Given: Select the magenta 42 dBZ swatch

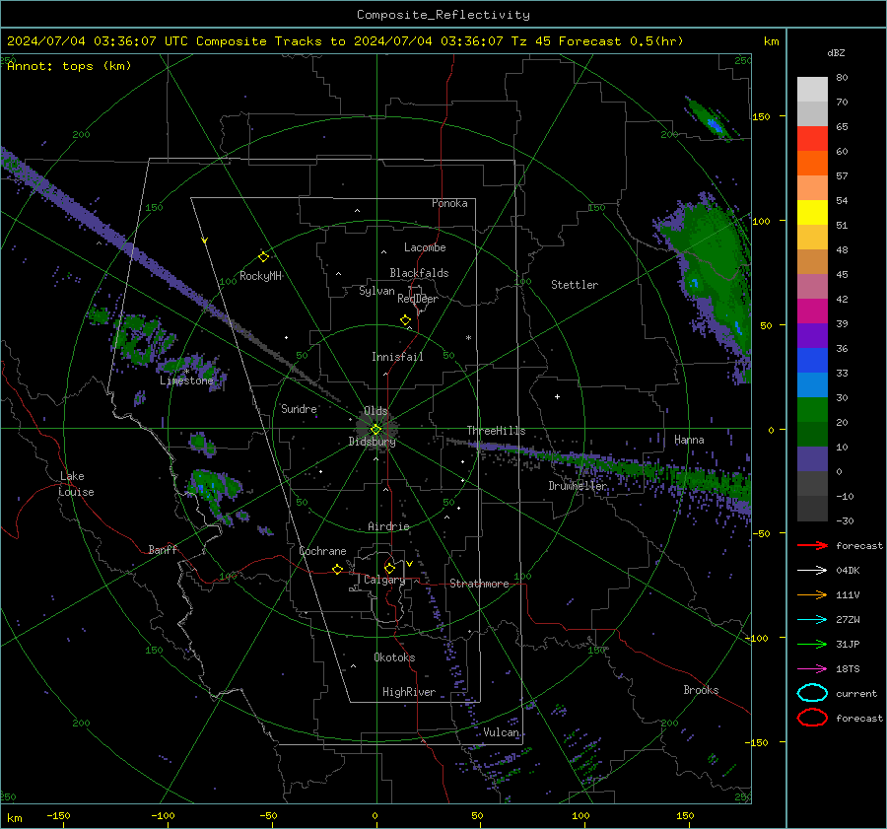Looking at the screenshot, I should click(812, 311).
